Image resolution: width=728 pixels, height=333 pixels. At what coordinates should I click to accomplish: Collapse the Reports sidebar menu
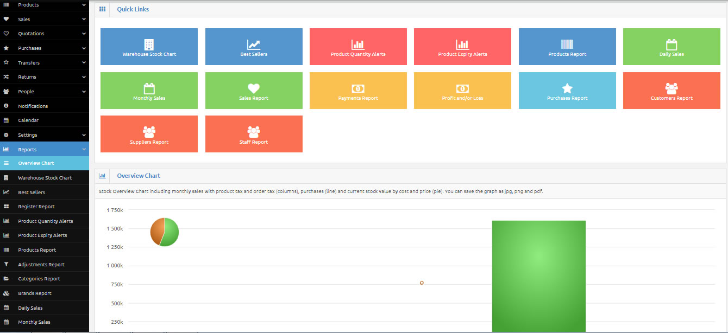pos(45,150)
